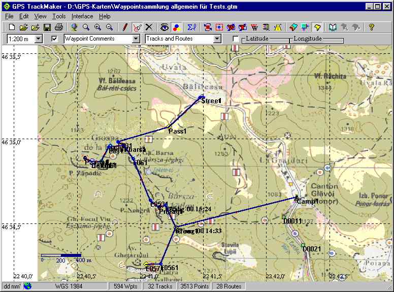
Task: Click the globe map view icon
Action: coord(74,27)
